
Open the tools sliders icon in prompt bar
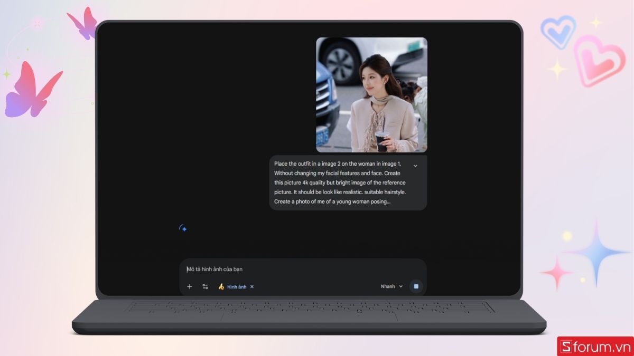coord(205,286)
